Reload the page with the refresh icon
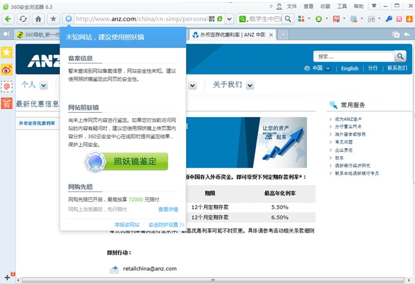This screenshot has width=415, height=284. click(x=23, y=19)
